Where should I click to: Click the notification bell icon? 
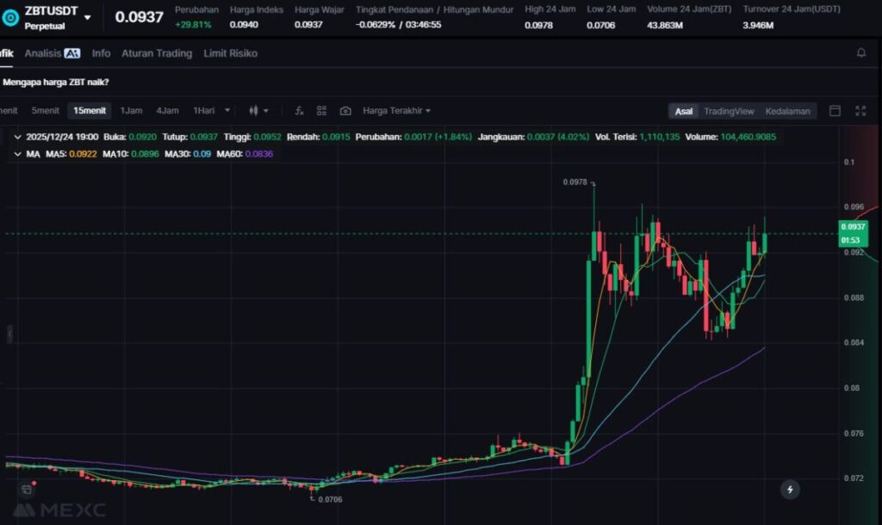pyautogui.click(x=860, y=53)
